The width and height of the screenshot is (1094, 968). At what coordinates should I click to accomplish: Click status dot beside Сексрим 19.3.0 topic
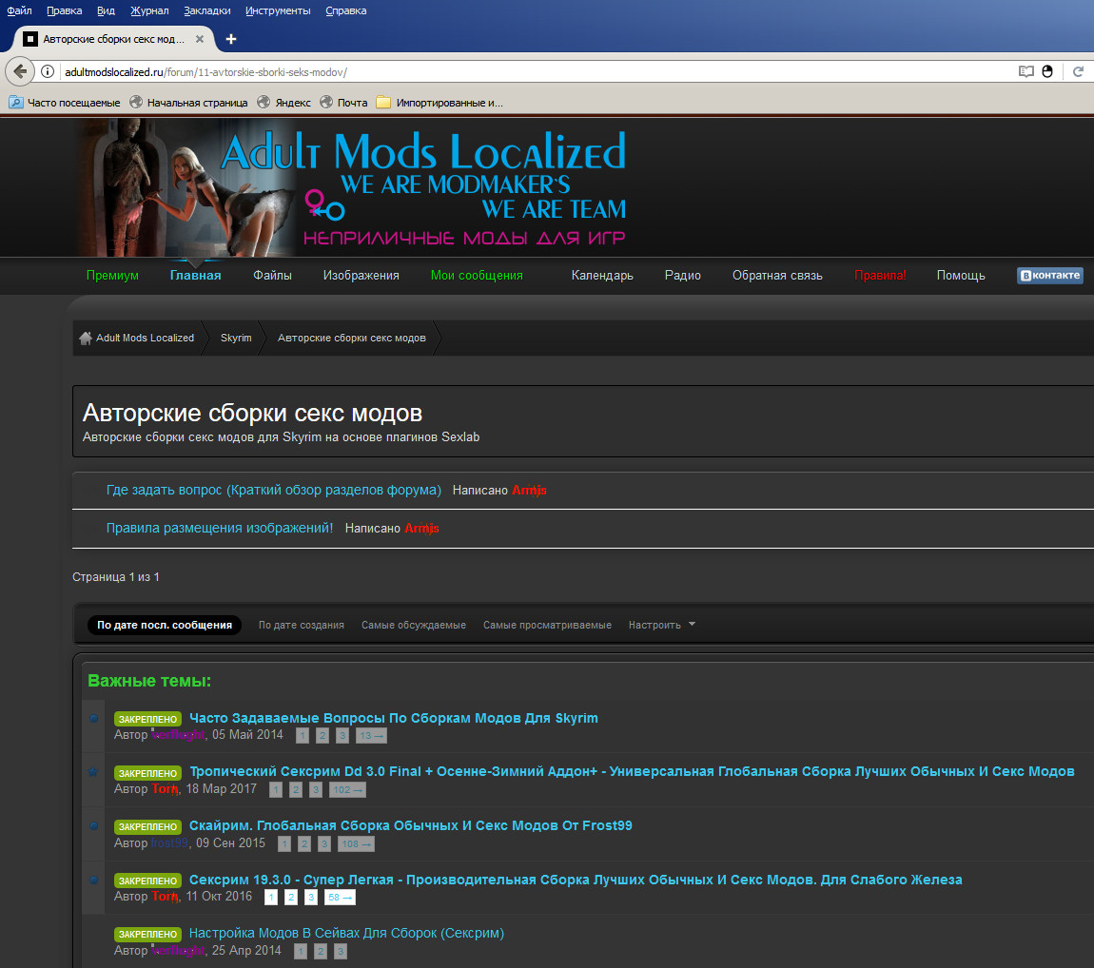pyautogui.click(x=94, y=881)
